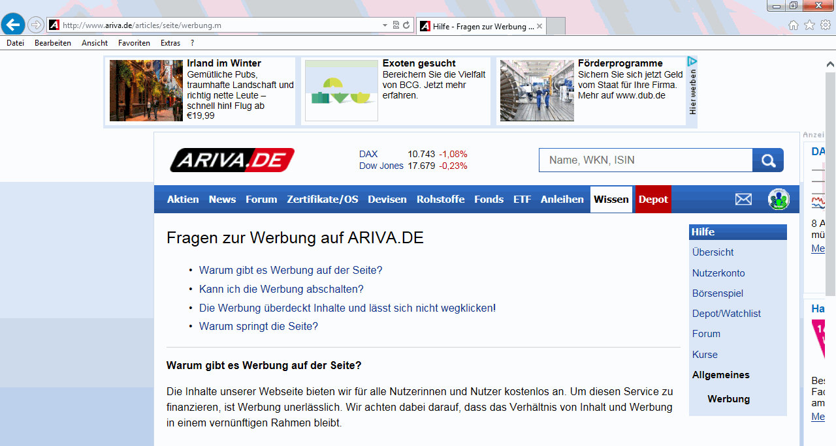This screenshot has height=446, width=836.
Task: Open the ? help menu
Action: [193, 43]
